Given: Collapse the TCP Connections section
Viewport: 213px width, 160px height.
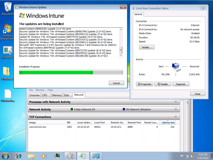Looking at the screenshot, I should (175, 117).
